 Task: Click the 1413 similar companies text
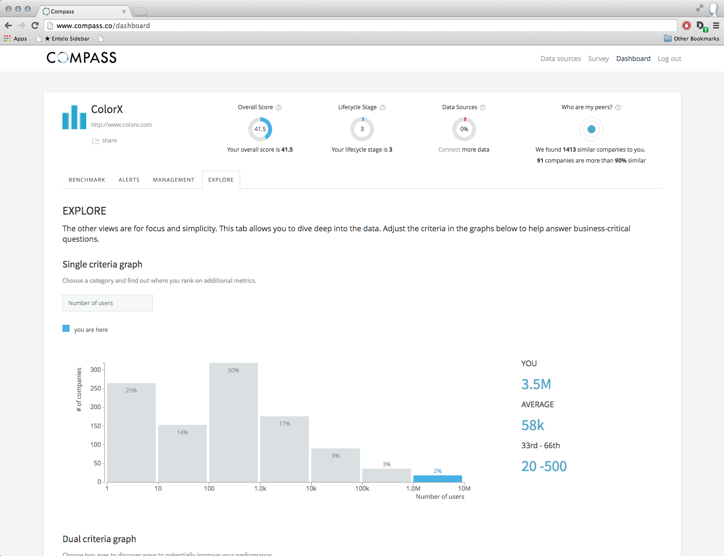[x=591, y=150]
